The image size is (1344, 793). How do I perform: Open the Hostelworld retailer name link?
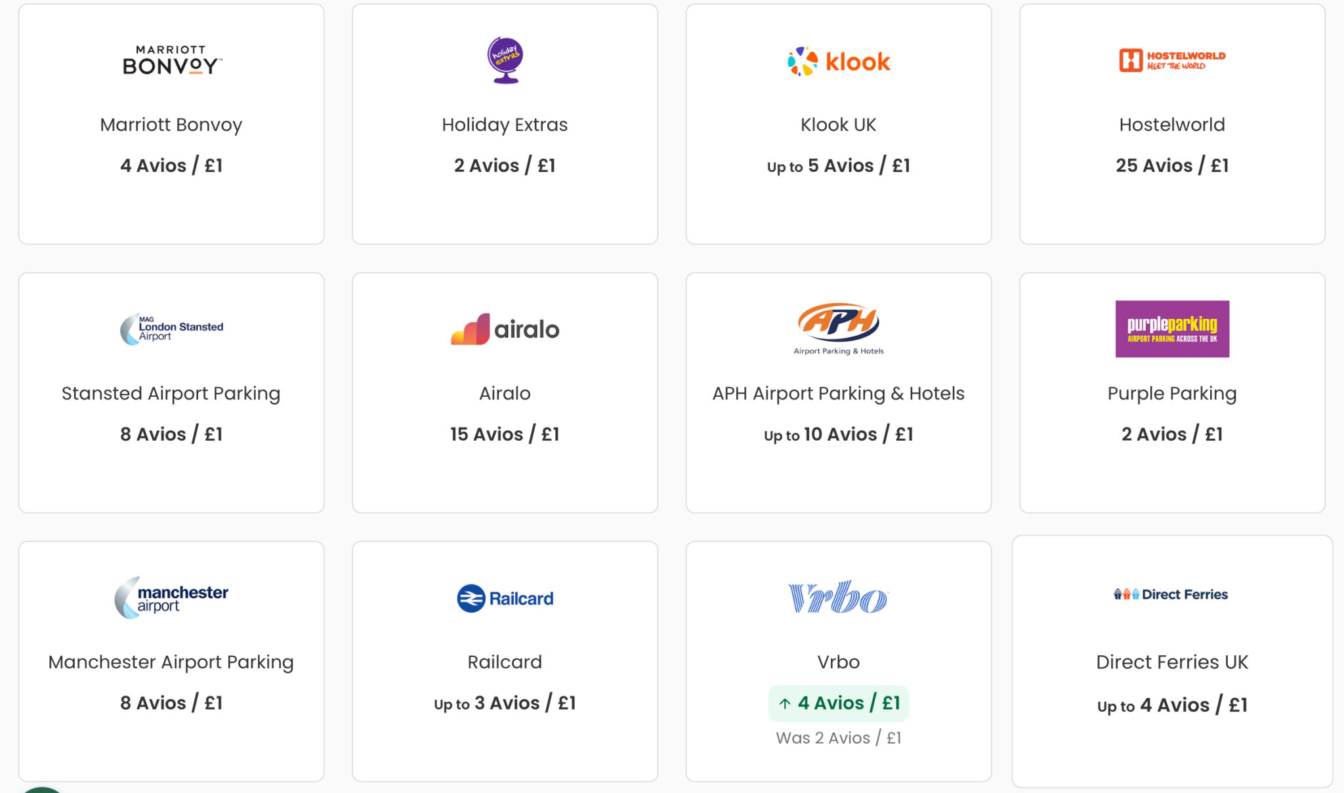(1172, 125)
